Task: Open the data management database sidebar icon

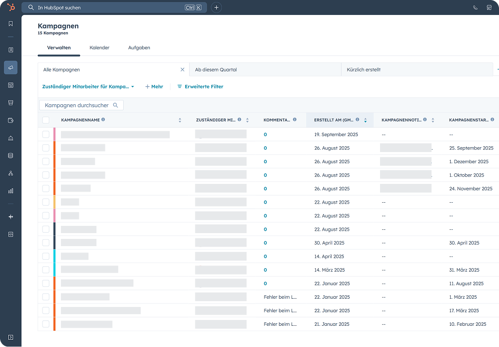Action: (x=11, y=155)
